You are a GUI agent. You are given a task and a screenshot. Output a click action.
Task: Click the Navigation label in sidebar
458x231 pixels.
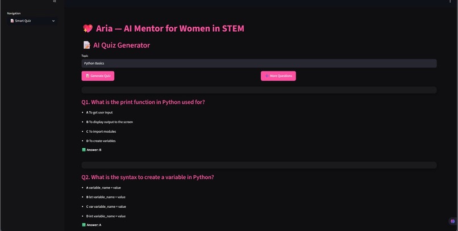click(14, 14)
